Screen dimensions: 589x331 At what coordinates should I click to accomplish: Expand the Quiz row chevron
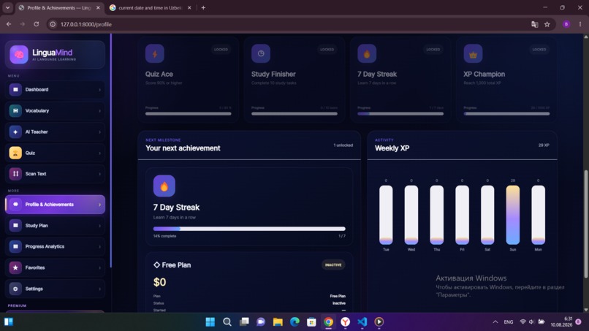(x=99, y=153)
